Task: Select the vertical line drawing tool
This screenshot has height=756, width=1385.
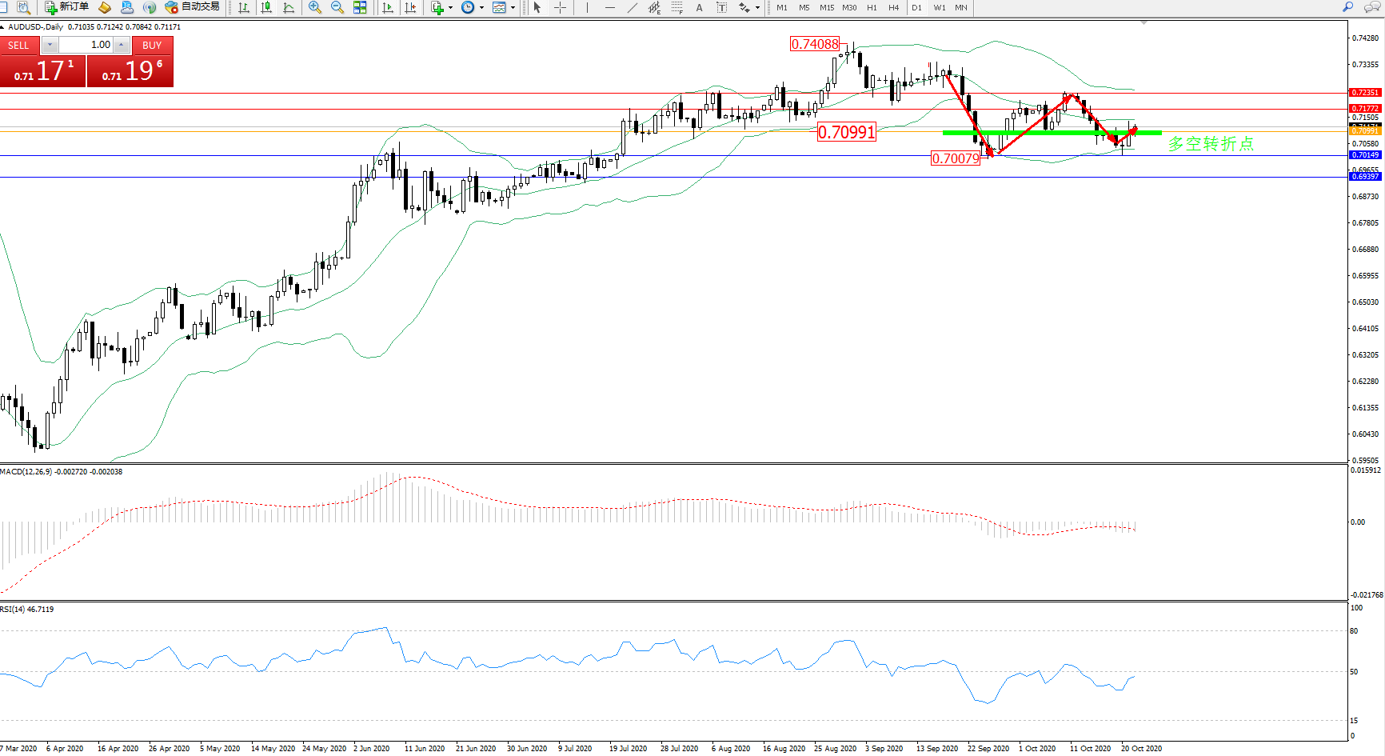Action: click(x=587, y=7)
